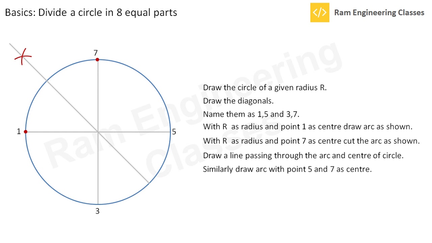Click the red arc intersection cross mark
The width and height of the screenshot is (432, 243).
(23, 57)
